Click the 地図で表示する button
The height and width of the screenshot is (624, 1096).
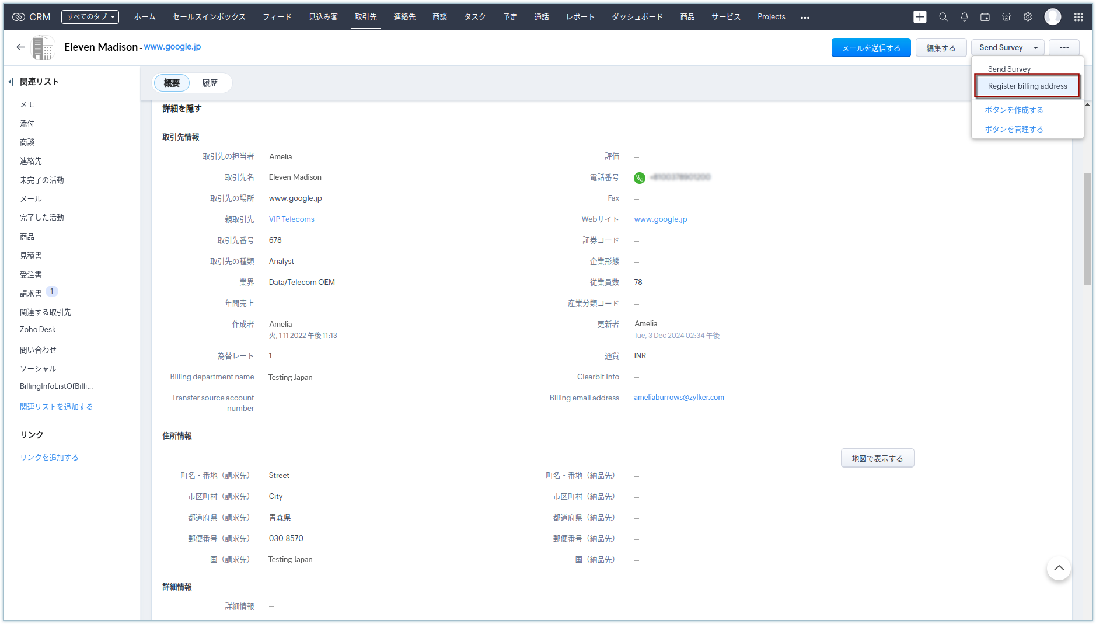877,458
